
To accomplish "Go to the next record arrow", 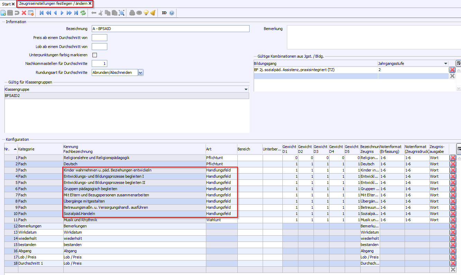I will click(62, 13).
